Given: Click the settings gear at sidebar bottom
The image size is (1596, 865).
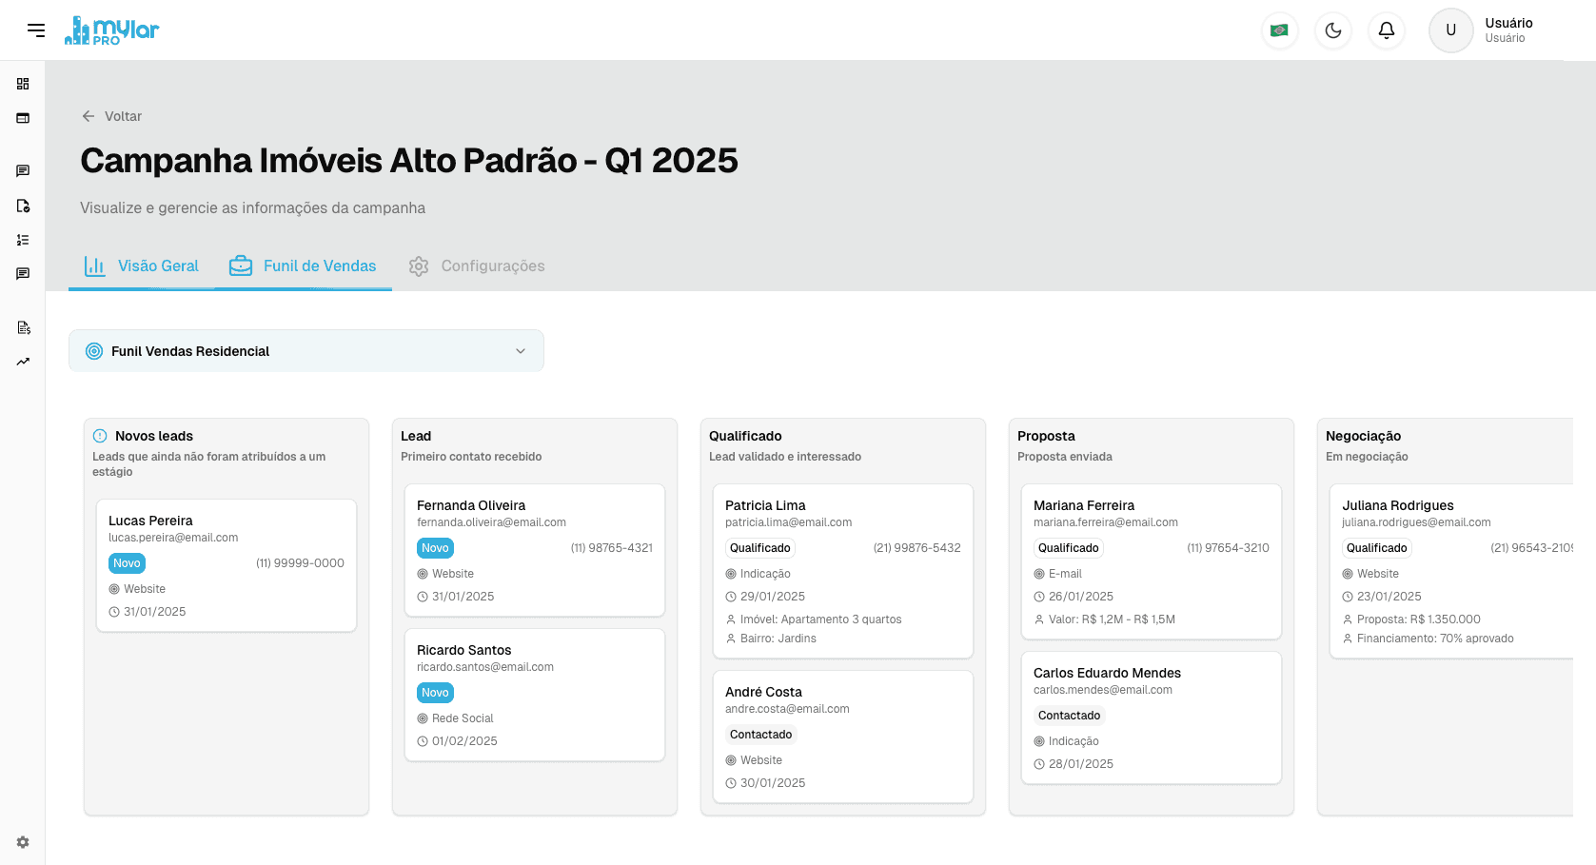Looking at the screenshot, I should (23, 842).
